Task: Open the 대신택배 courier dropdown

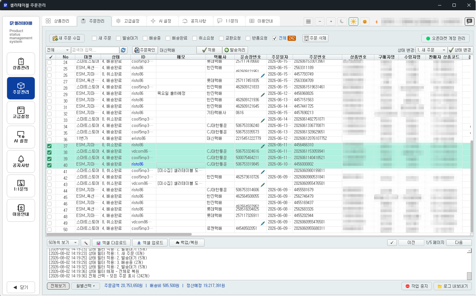Action: 178,50
